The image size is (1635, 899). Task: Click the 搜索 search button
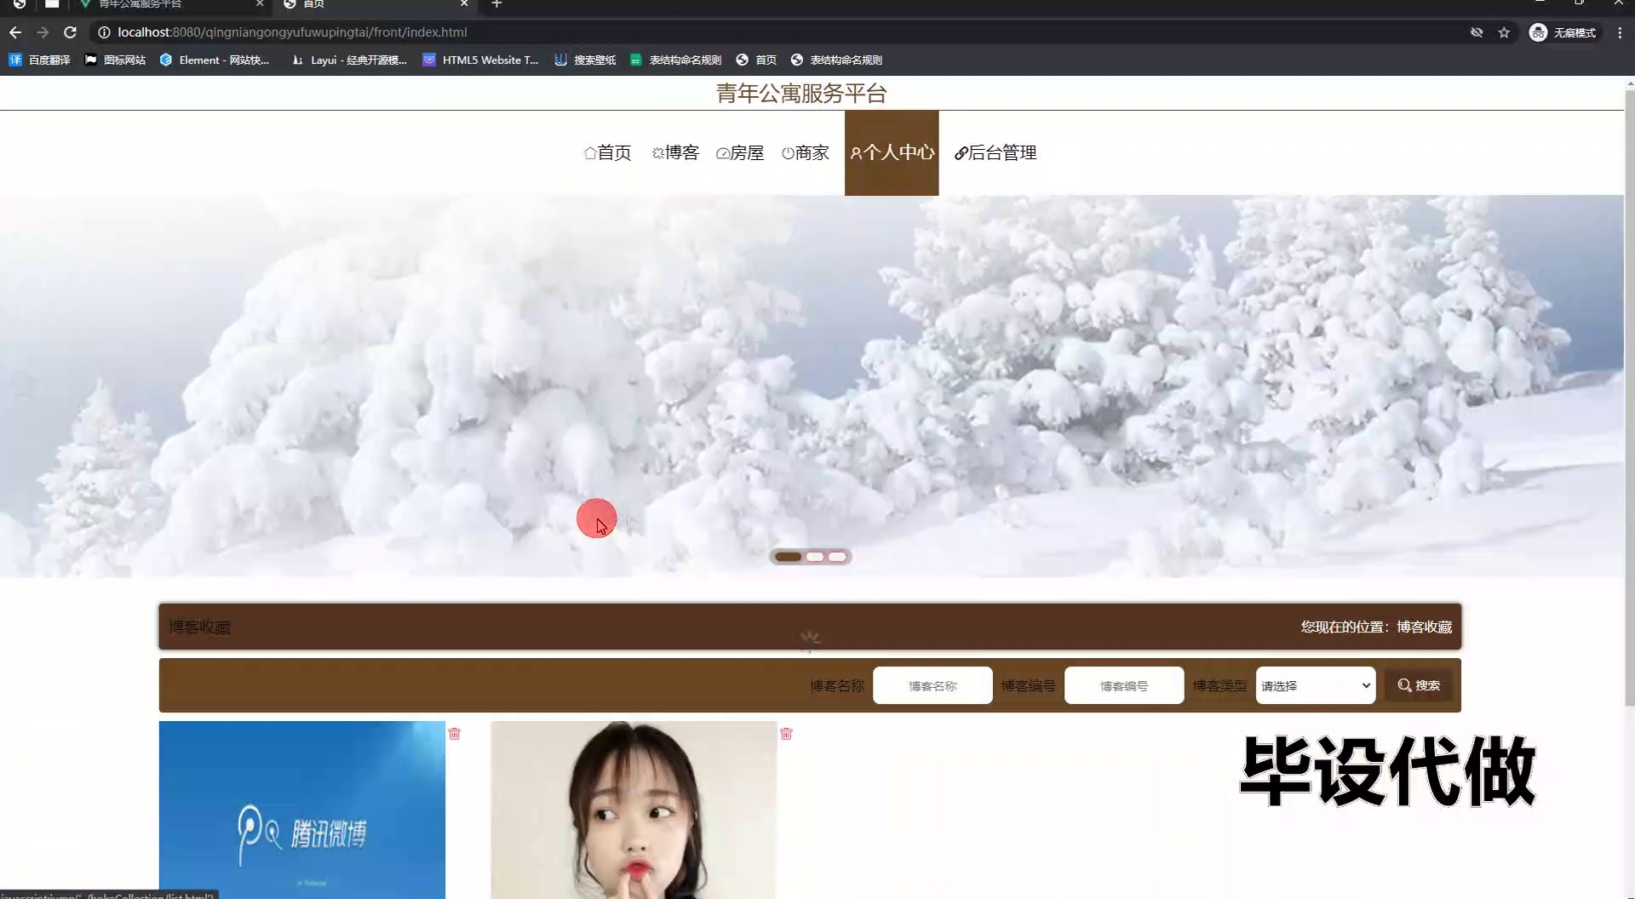click(1419, 685)
